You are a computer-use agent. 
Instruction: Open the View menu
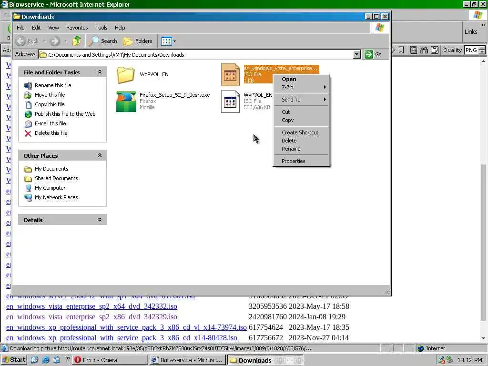[53, 28]
